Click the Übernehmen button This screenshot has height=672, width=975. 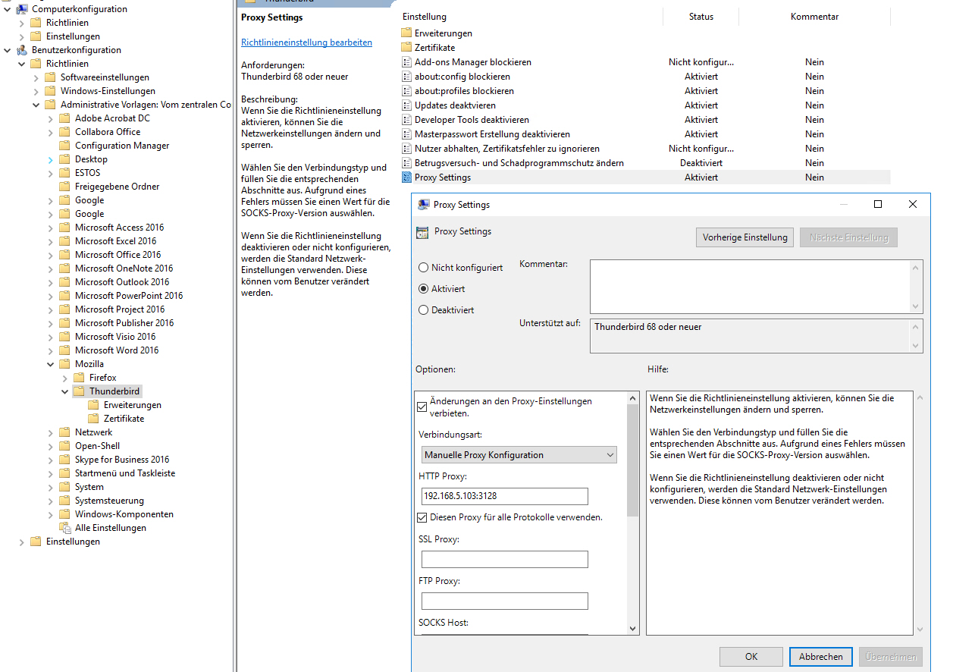tap(890, 657)
